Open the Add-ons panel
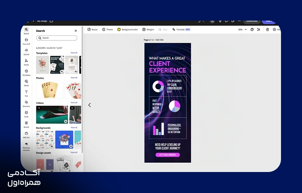The width and height of the screenshot is (302, 193). tap(26, 135)
